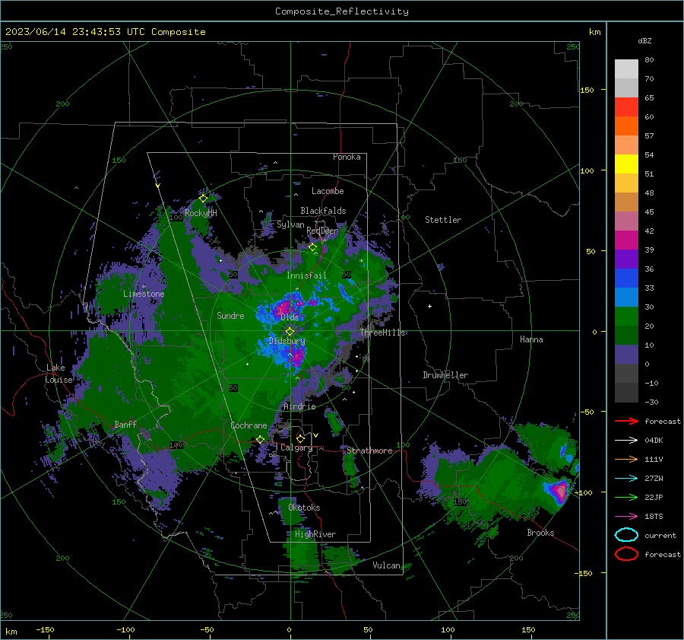Select the 30 dBZ light blue swatch
The height and width of the screenshot is (640, 684).
[626, 297]
